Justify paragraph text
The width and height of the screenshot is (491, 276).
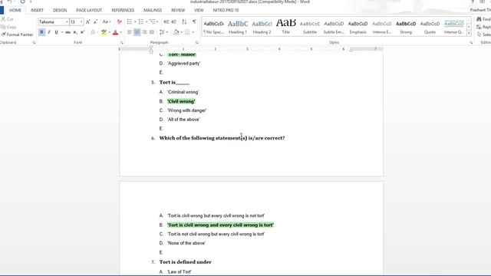pos(152,32)
